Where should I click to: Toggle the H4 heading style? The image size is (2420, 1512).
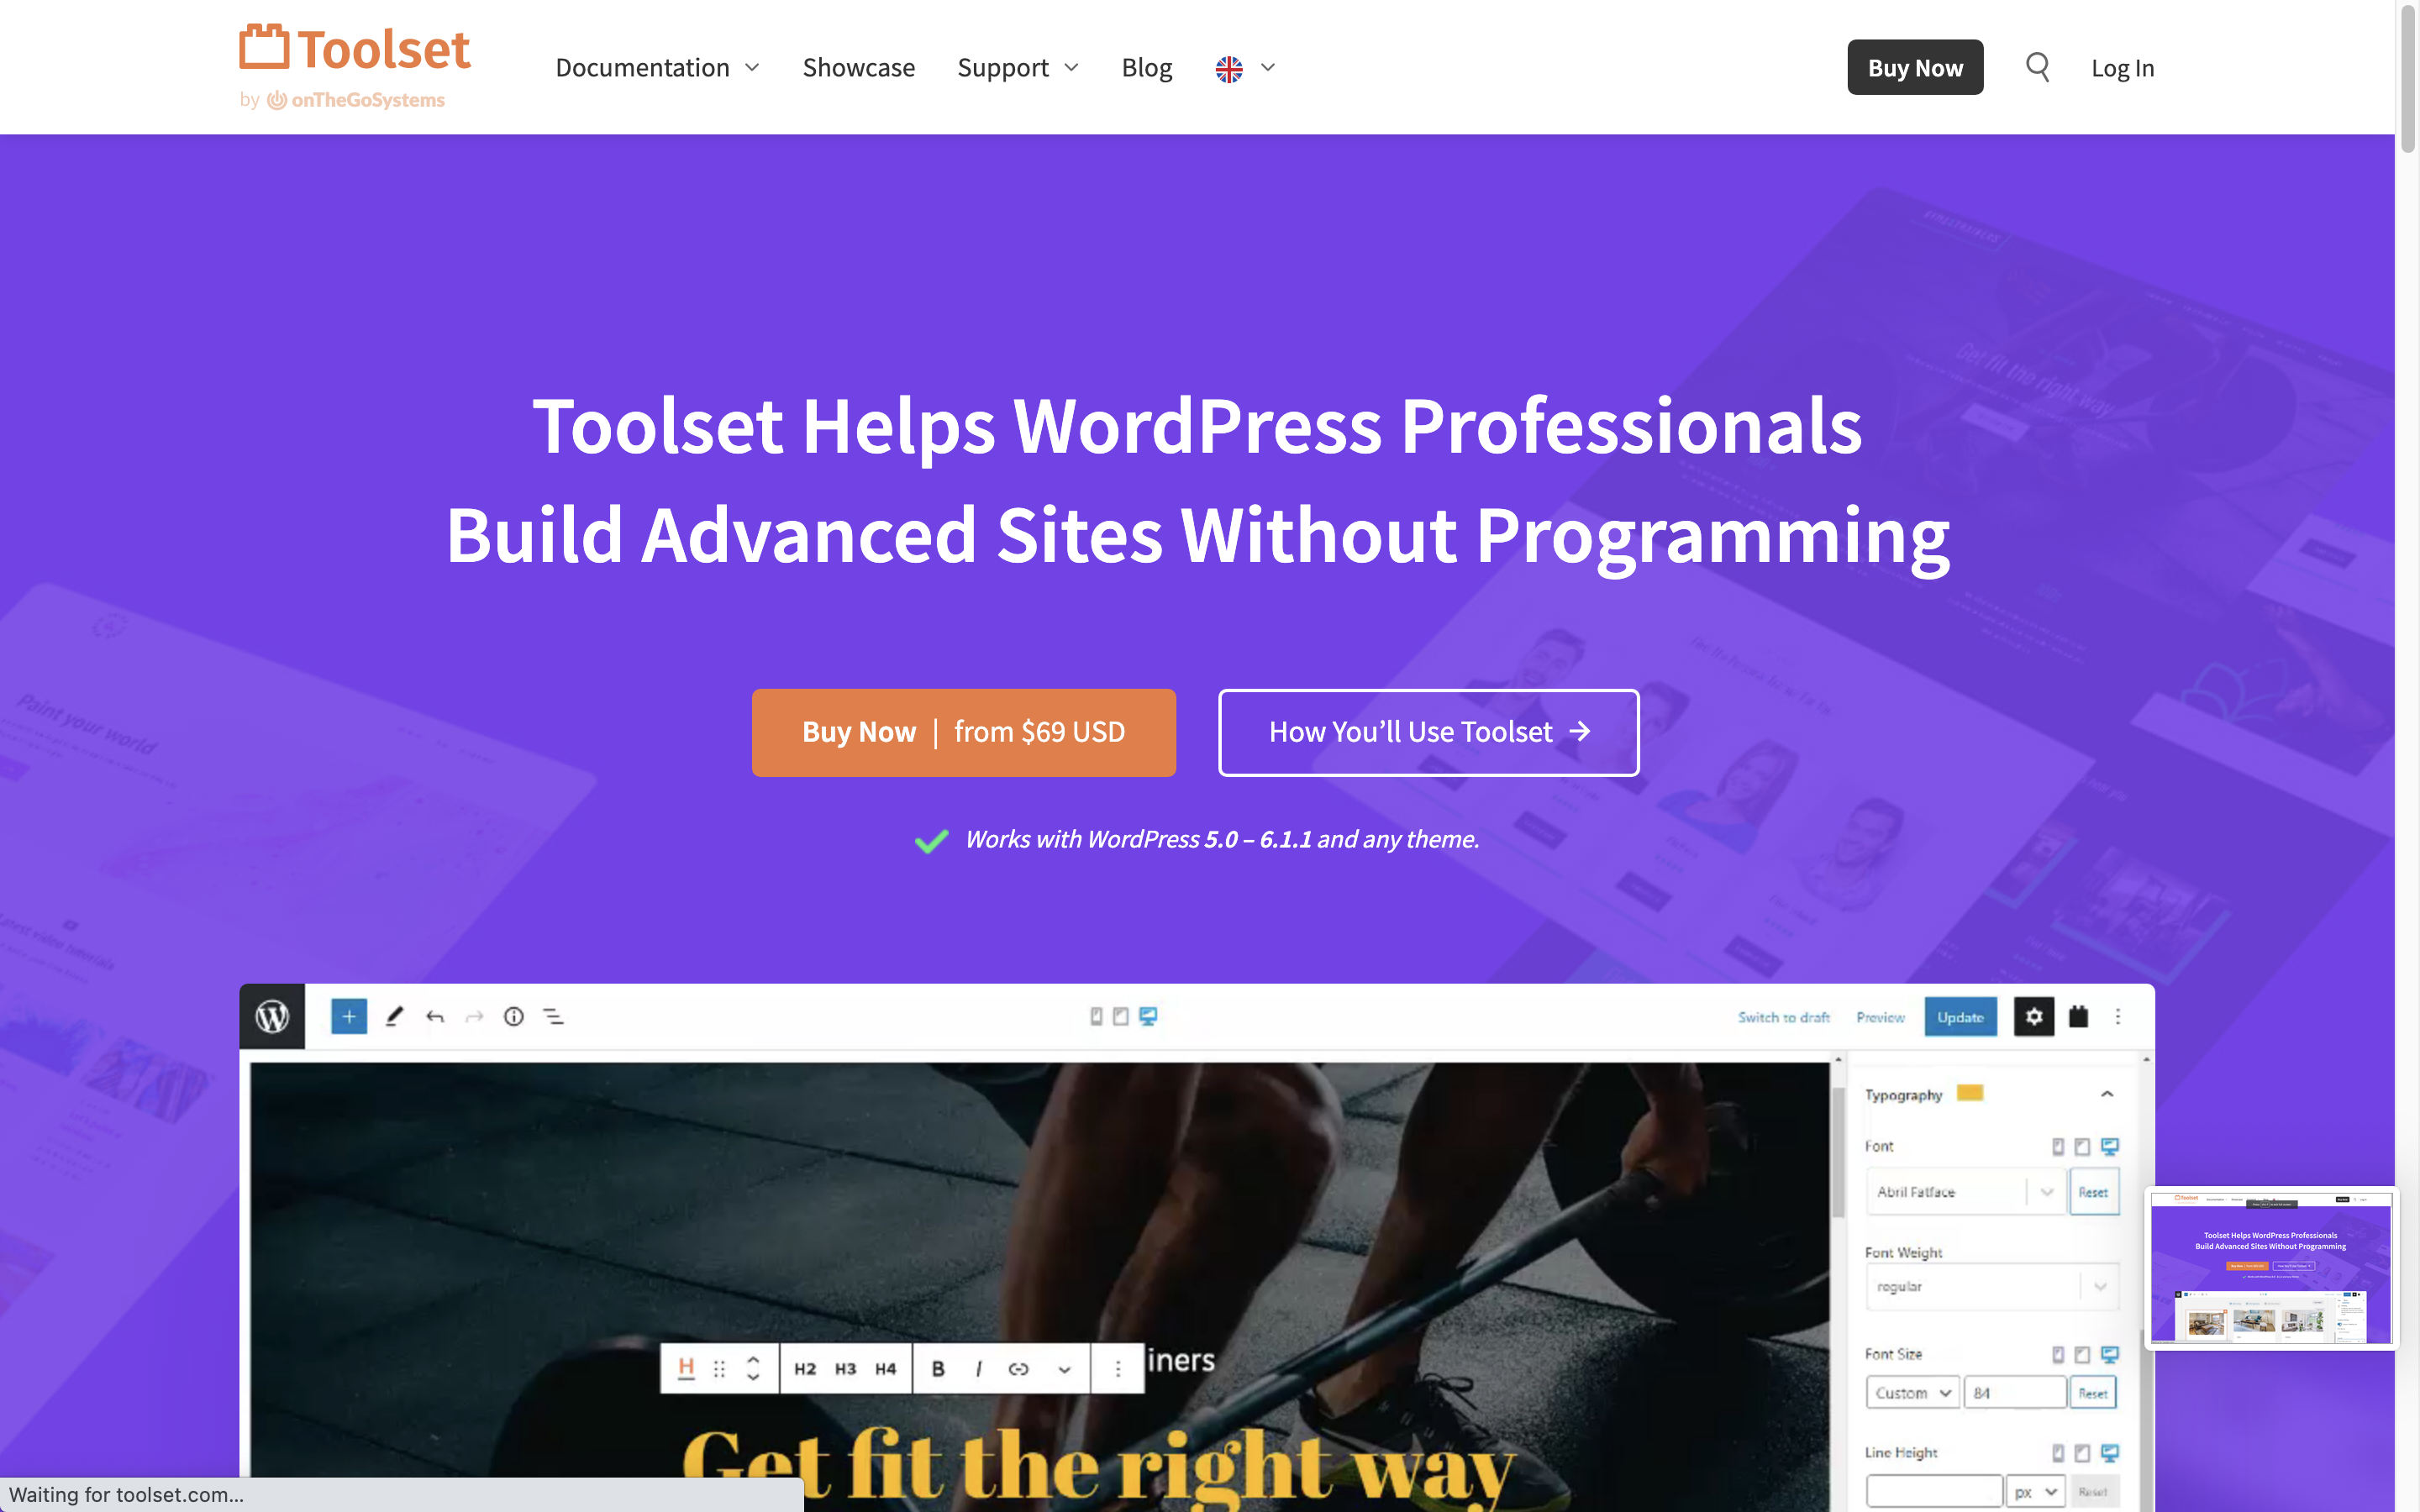pos(885,1369)
